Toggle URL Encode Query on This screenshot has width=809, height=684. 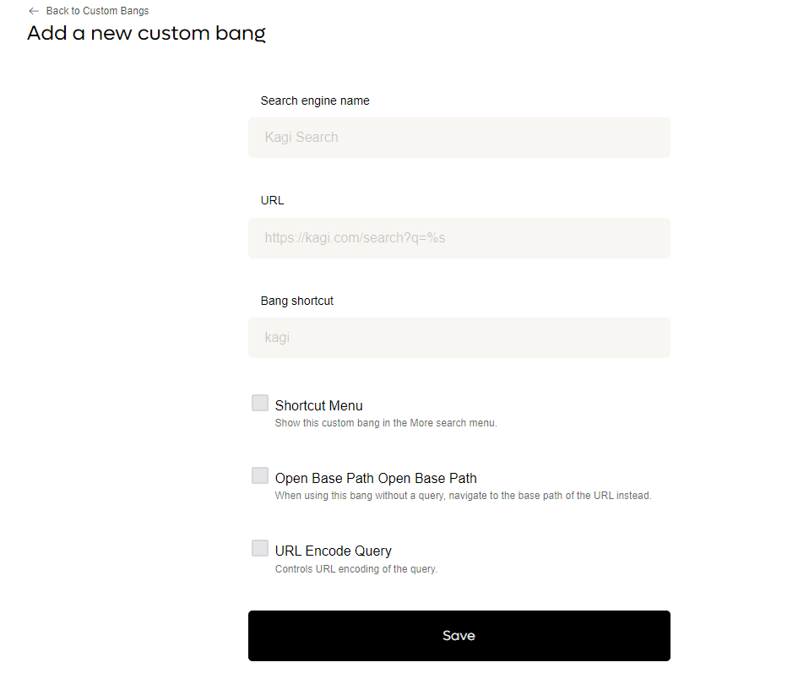[x=259, y=548]
